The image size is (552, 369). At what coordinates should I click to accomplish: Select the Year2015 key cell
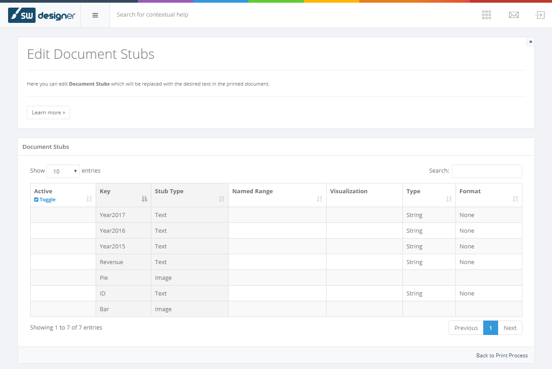point(124,246)
